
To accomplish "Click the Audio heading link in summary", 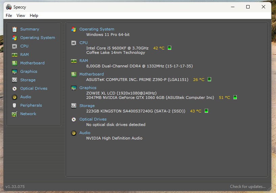I will [x=85, y=133].
